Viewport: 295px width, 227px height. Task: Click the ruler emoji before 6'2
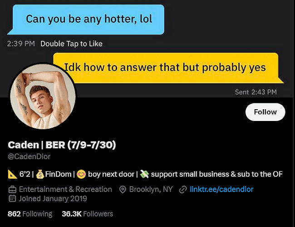pyautogui.click(x=13, y=174)
